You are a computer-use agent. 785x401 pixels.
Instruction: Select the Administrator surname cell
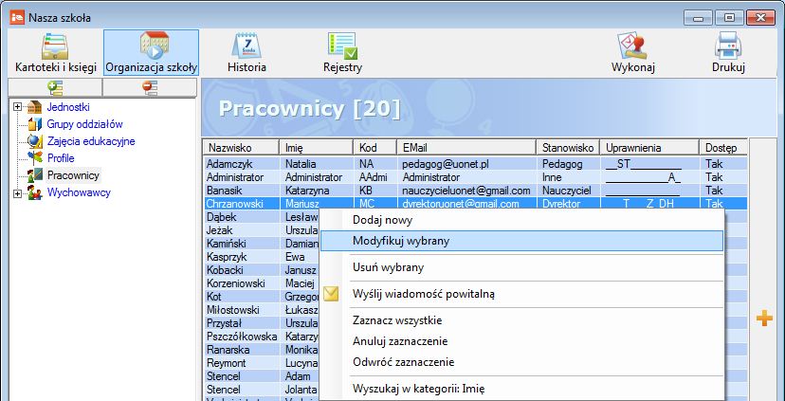click(242, 177)
